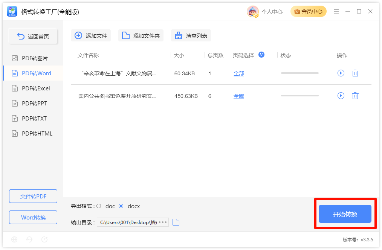382x250 pixels.
Task: Click 文件转PDF button
Action: [x=33, y=196]
